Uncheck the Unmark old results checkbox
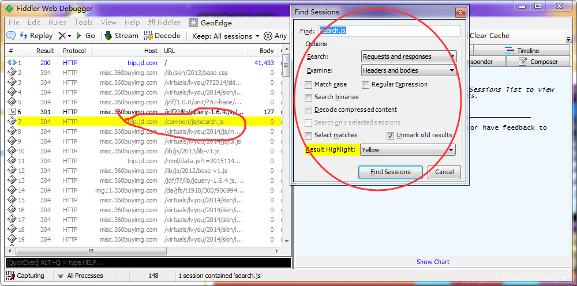 pyautogui.click(x=390, y=136)
